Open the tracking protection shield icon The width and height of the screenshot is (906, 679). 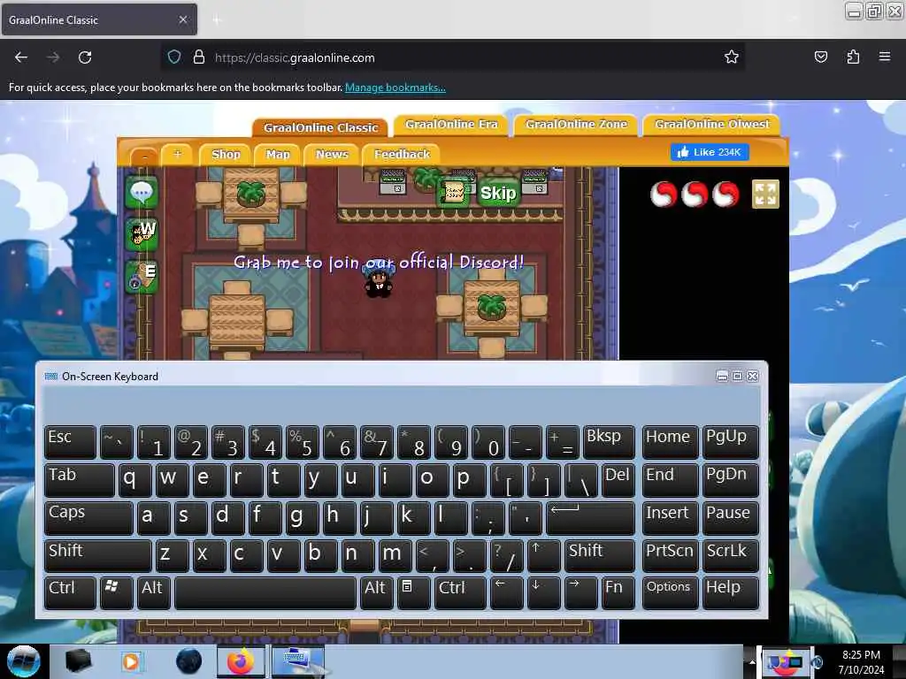pos(174,57)
